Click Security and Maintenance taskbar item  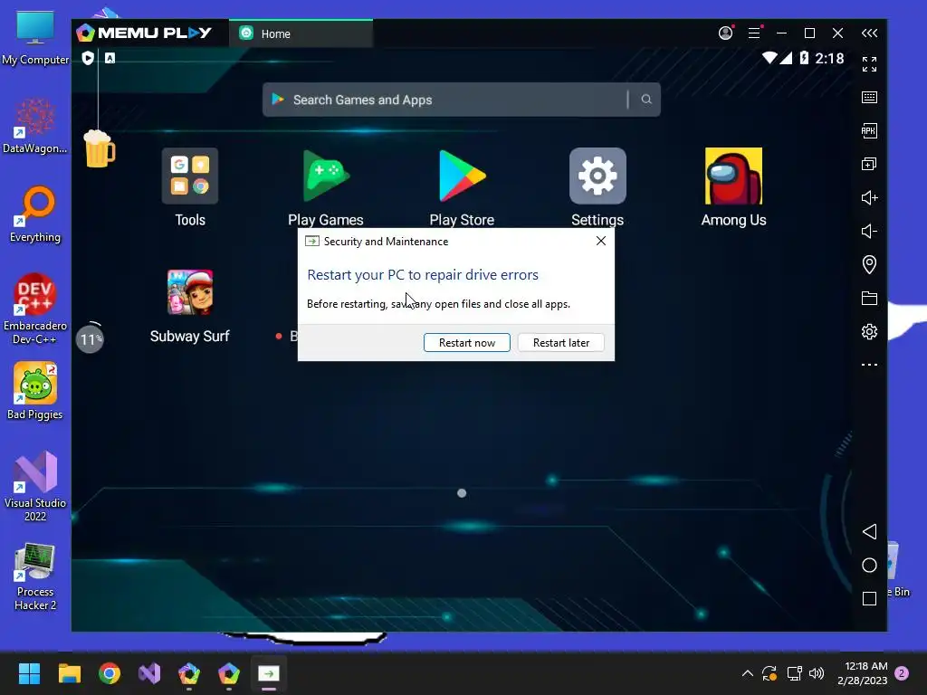point(268,673)
